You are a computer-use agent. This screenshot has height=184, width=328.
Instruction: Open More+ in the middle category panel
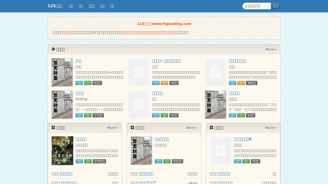(x=192, y=127)
